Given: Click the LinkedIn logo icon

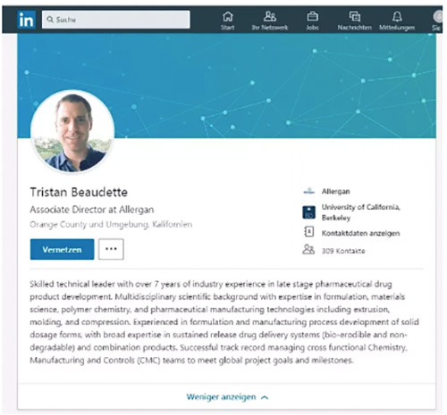Looking at the screenshot, I should tap(27, 20).
